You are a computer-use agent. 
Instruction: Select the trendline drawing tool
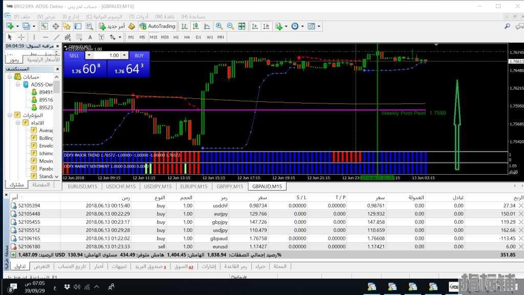tap(57, 37)
